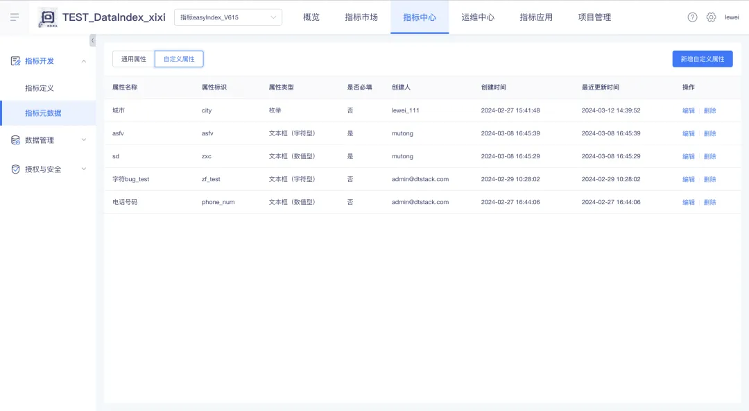Switch to the 指标市场 tab
This screenshot has height=411, width=749.
[361, 17]
